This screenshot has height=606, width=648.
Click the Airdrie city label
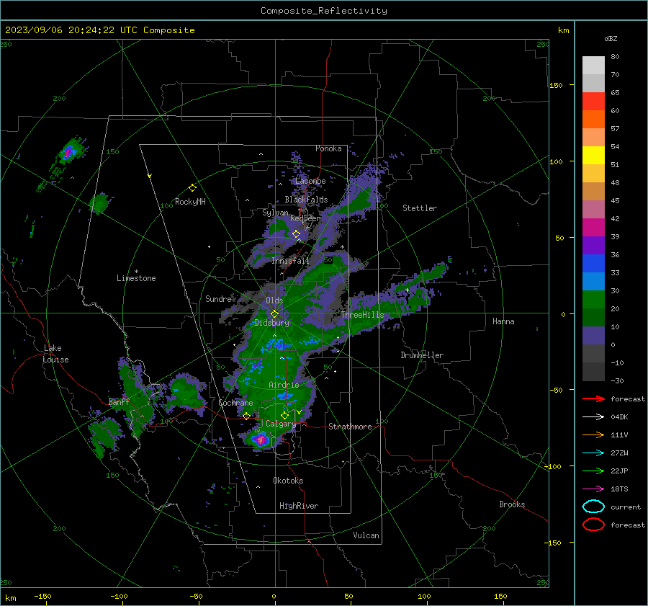[x=284, y=385]
